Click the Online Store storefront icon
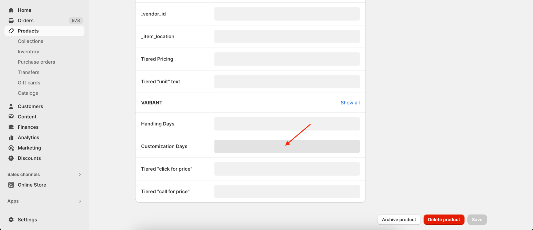533x230 pixels. pyautogui.click(x=11, y=185)
